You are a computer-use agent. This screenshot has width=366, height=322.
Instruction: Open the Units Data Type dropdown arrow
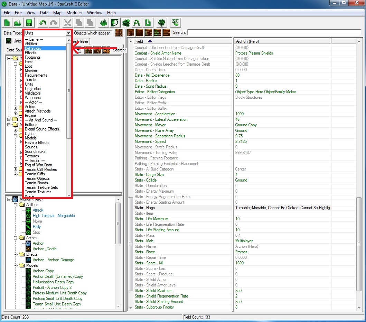pos(68,33)
